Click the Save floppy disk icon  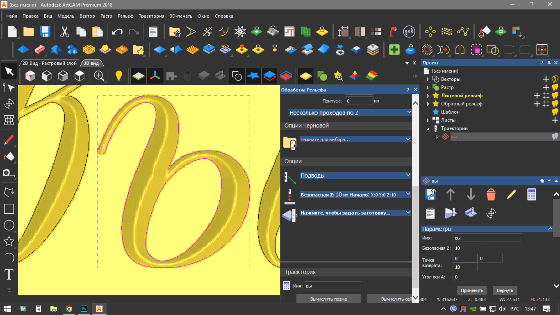point(45,32)
